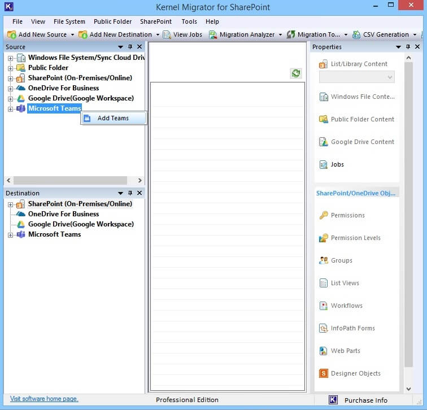427x410 pixels.
Task: Click the SharePoint icon in Destination tree
Action: pyautogui.click(x=21, y=204)
